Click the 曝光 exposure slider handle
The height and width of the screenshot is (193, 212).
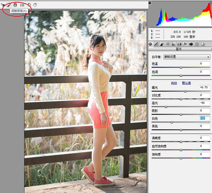pyautogui.click(x=185, y=91)
